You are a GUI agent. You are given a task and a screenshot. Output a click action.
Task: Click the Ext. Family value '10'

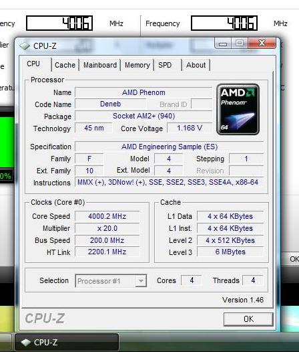coord(89,171)
